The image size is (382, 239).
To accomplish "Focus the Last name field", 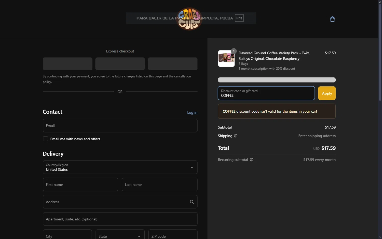I will click(160, 184).
